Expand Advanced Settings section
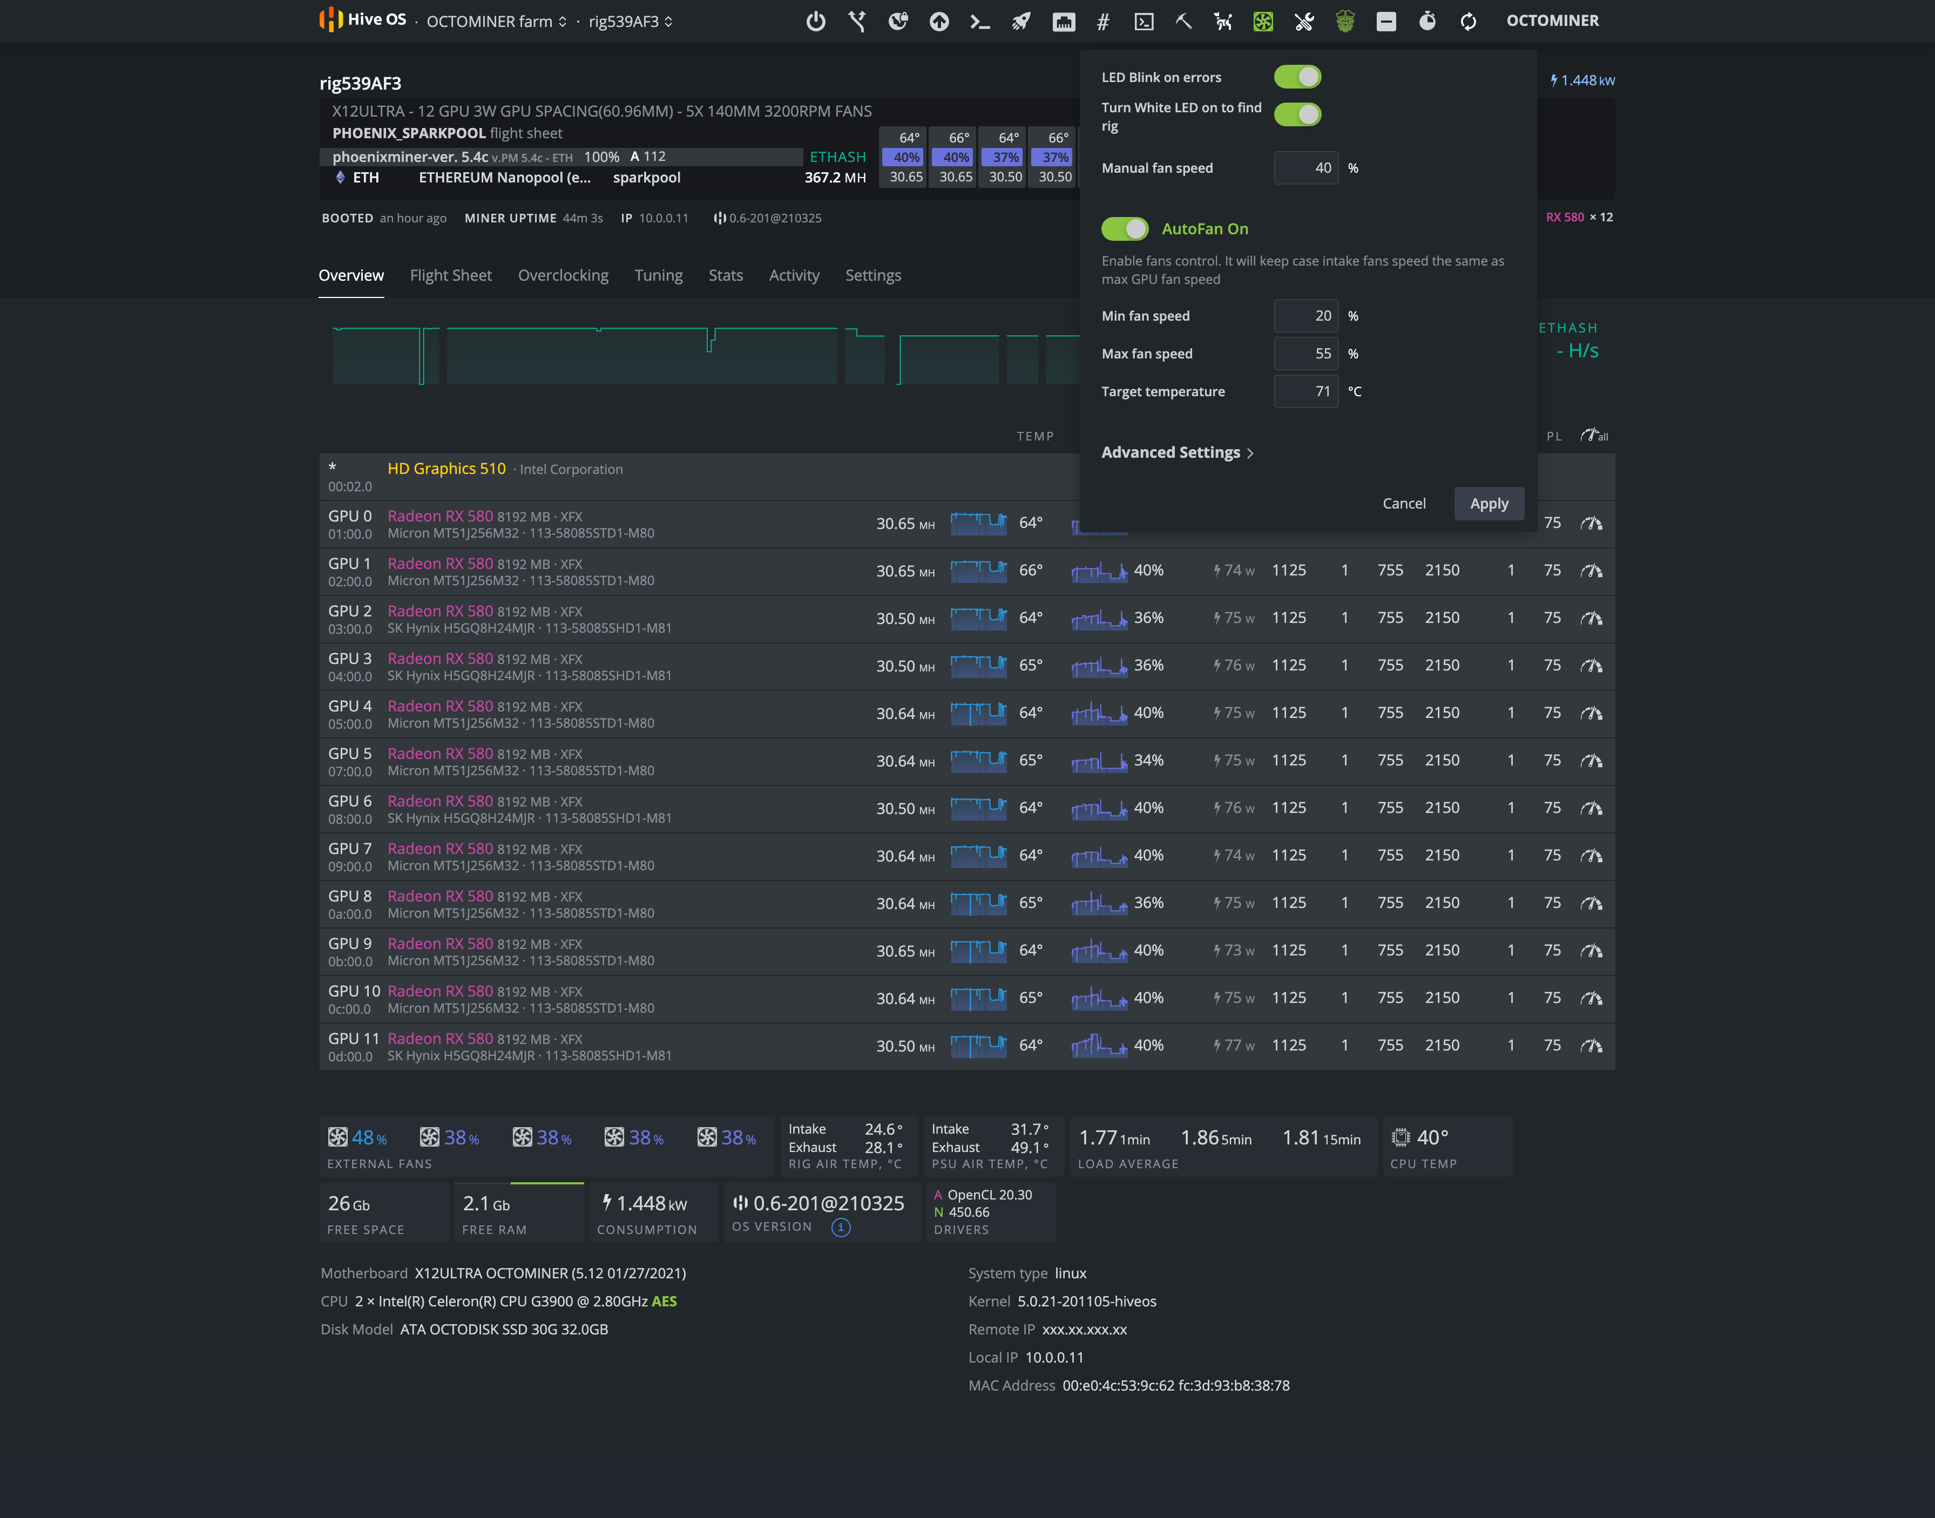This screenshot has width=1935, height=1518. (1177, 452)
